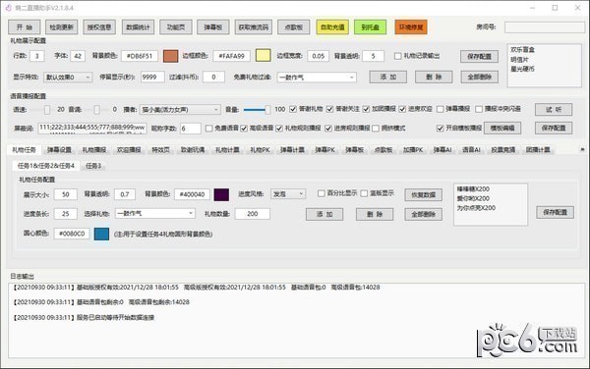Click the 房间号 room number input field
Screen dimensions: 590x369
(x=545, y=27)
